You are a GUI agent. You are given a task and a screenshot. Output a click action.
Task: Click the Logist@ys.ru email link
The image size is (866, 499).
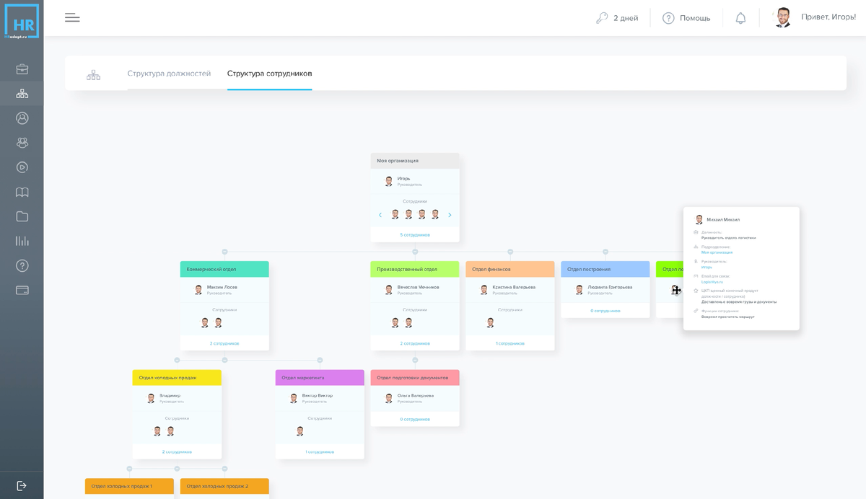[712, 281]
